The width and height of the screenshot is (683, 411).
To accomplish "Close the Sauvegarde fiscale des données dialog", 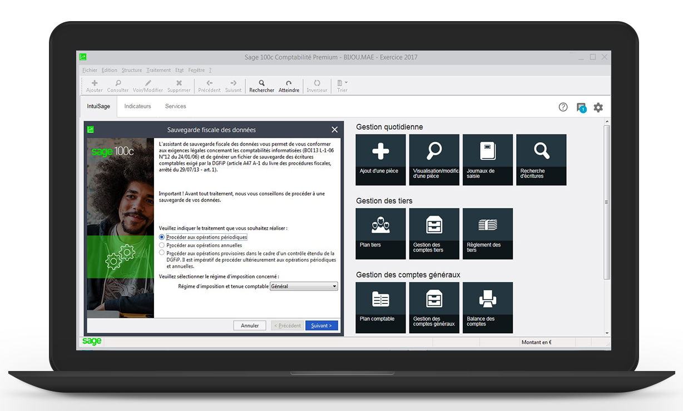I will (x=334, y=129).
